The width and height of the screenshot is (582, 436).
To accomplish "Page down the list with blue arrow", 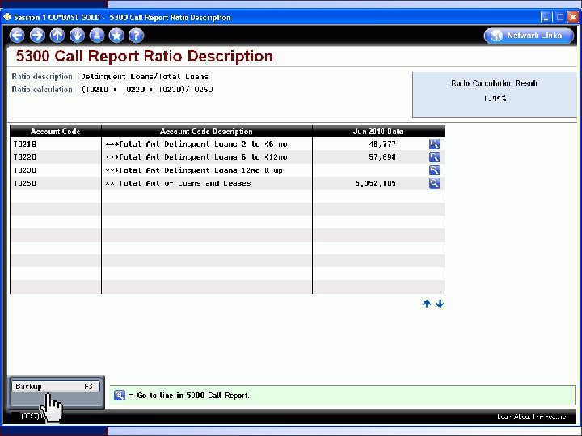I will tap(440, 304).
